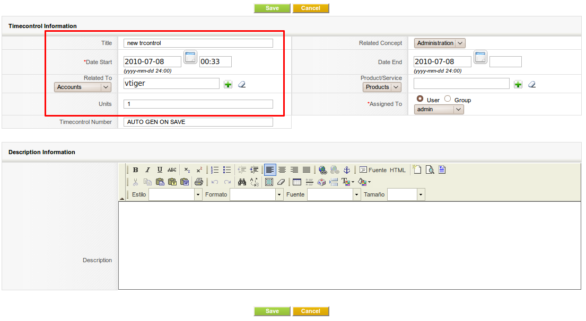Open the Date Start calendar picker

click(x=190, y=58)
